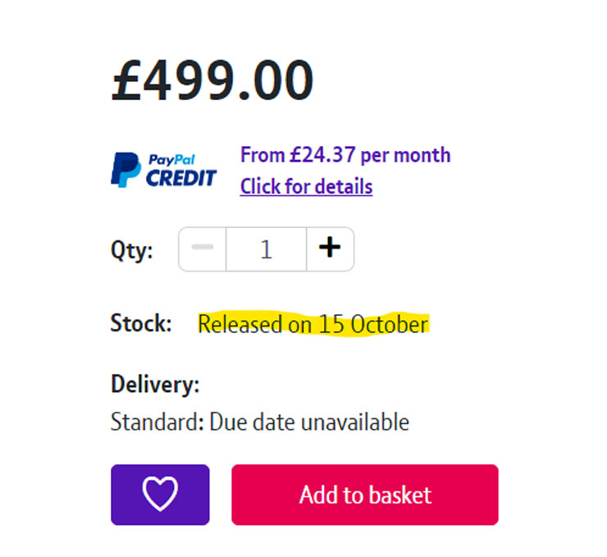Image resolution: width=607 pixels, height=557 pixels.
Task: Click the PayPal double-P logo icon
Action: (126, 169)
